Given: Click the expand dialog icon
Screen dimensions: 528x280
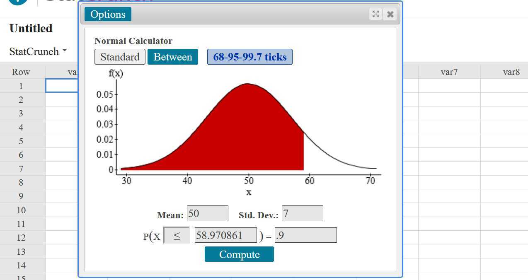Looking at the screenshot, I should (375, 14).
